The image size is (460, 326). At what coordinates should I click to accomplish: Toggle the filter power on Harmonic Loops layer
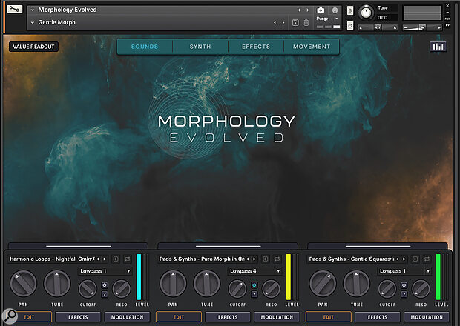105,285
